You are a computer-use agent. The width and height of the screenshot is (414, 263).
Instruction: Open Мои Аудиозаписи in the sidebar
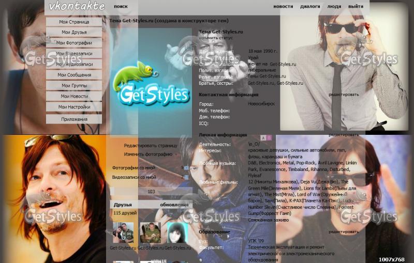(74, 64)
